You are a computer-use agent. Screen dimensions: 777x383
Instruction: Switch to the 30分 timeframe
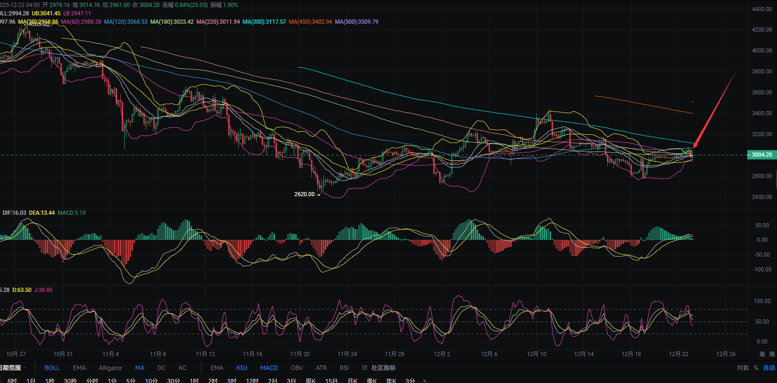coord(173,381)
